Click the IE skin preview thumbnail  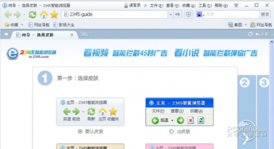click(x=179, y=112)
